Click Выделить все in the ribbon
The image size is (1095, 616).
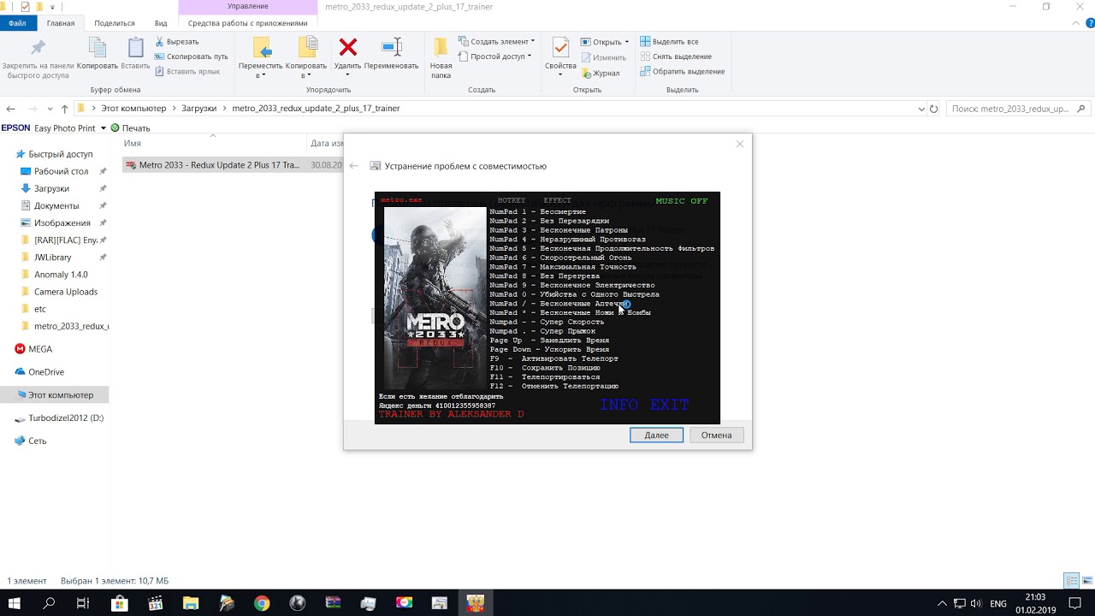(668, 41)
